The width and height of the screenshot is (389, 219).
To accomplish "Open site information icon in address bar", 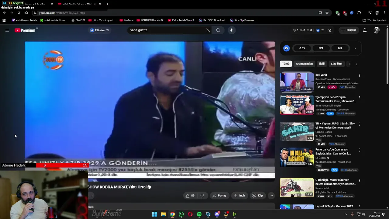I will [x=35, y=13].
